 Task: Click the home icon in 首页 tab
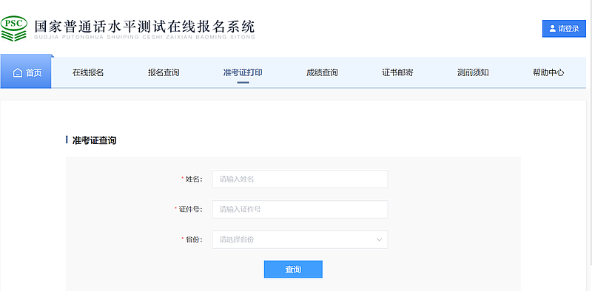point(17,72)
